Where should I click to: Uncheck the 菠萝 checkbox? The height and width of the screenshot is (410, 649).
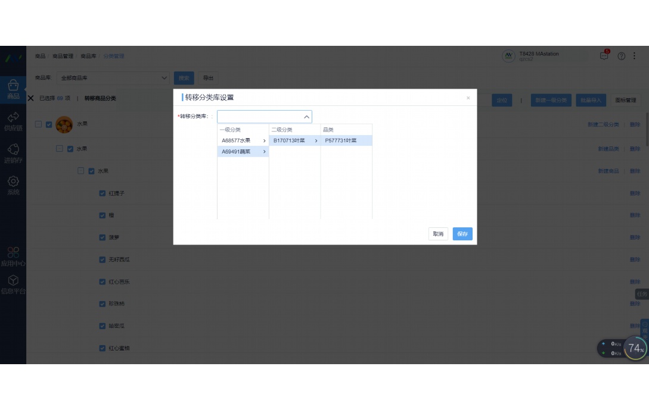(103, 237)
